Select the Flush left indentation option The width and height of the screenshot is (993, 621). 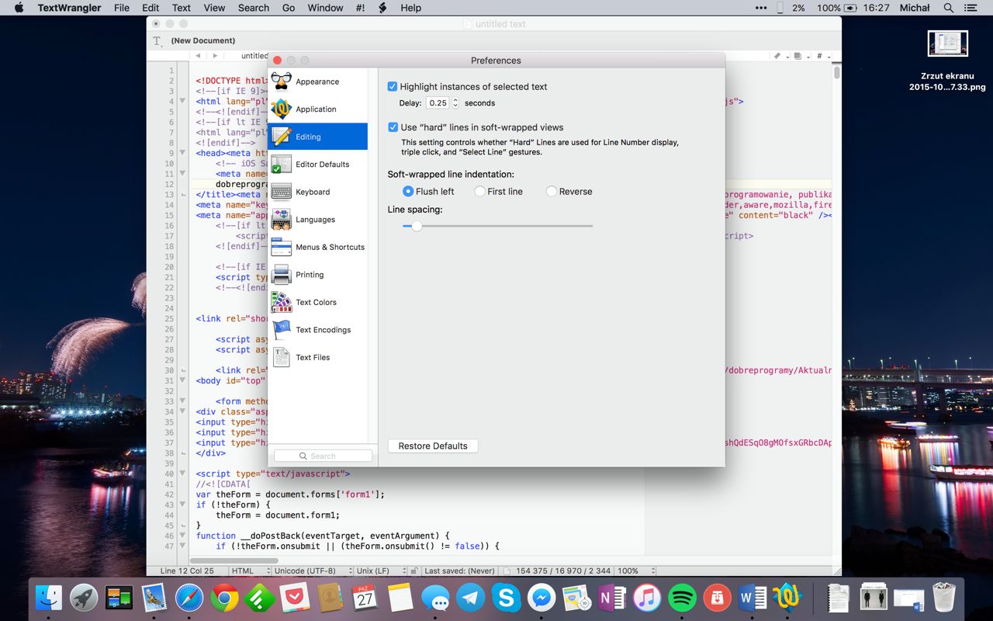(408, 192)
